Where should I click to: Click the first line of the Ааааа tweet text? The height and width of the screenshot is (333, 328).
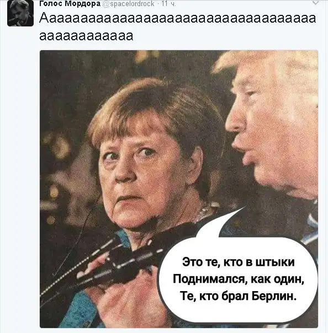pyautogui.click(x=178, y=18)
